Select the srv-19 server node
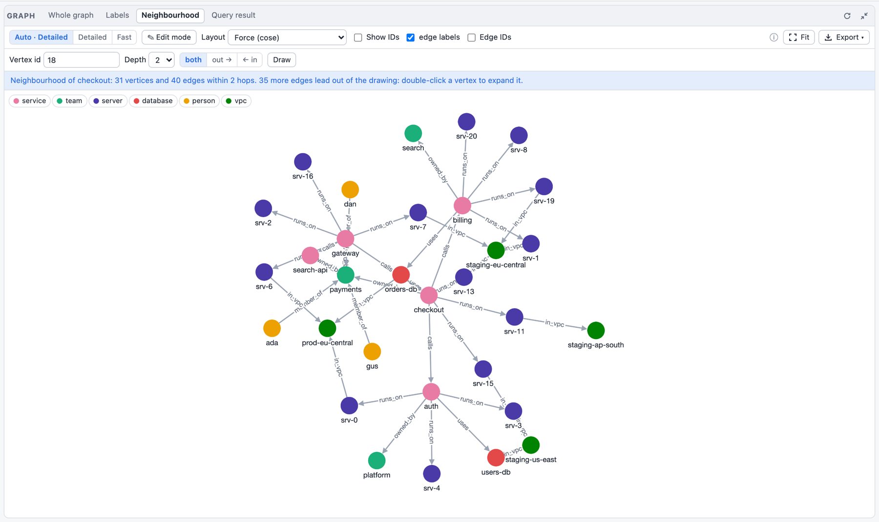This screenshot has width=879, height=522. (x=544, y=186)
